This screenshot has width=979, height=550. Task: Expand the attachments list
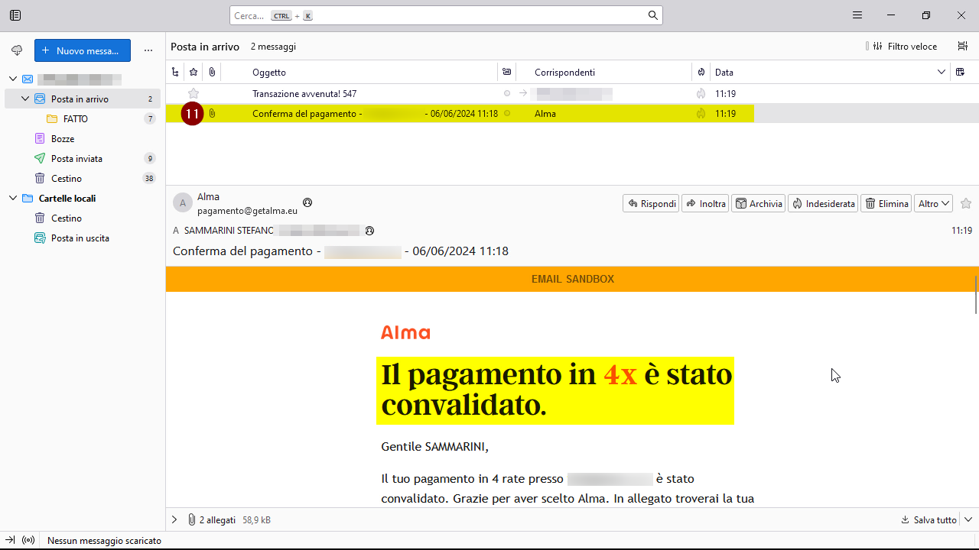174,519
